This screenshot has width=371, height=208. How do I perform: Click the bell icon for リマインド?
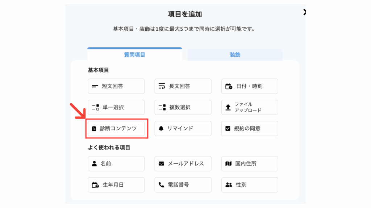[161, 129]
